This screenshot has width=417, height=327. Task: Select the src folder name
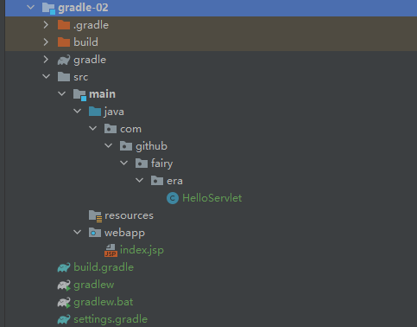pyautogui.click(x=81, y=77)
